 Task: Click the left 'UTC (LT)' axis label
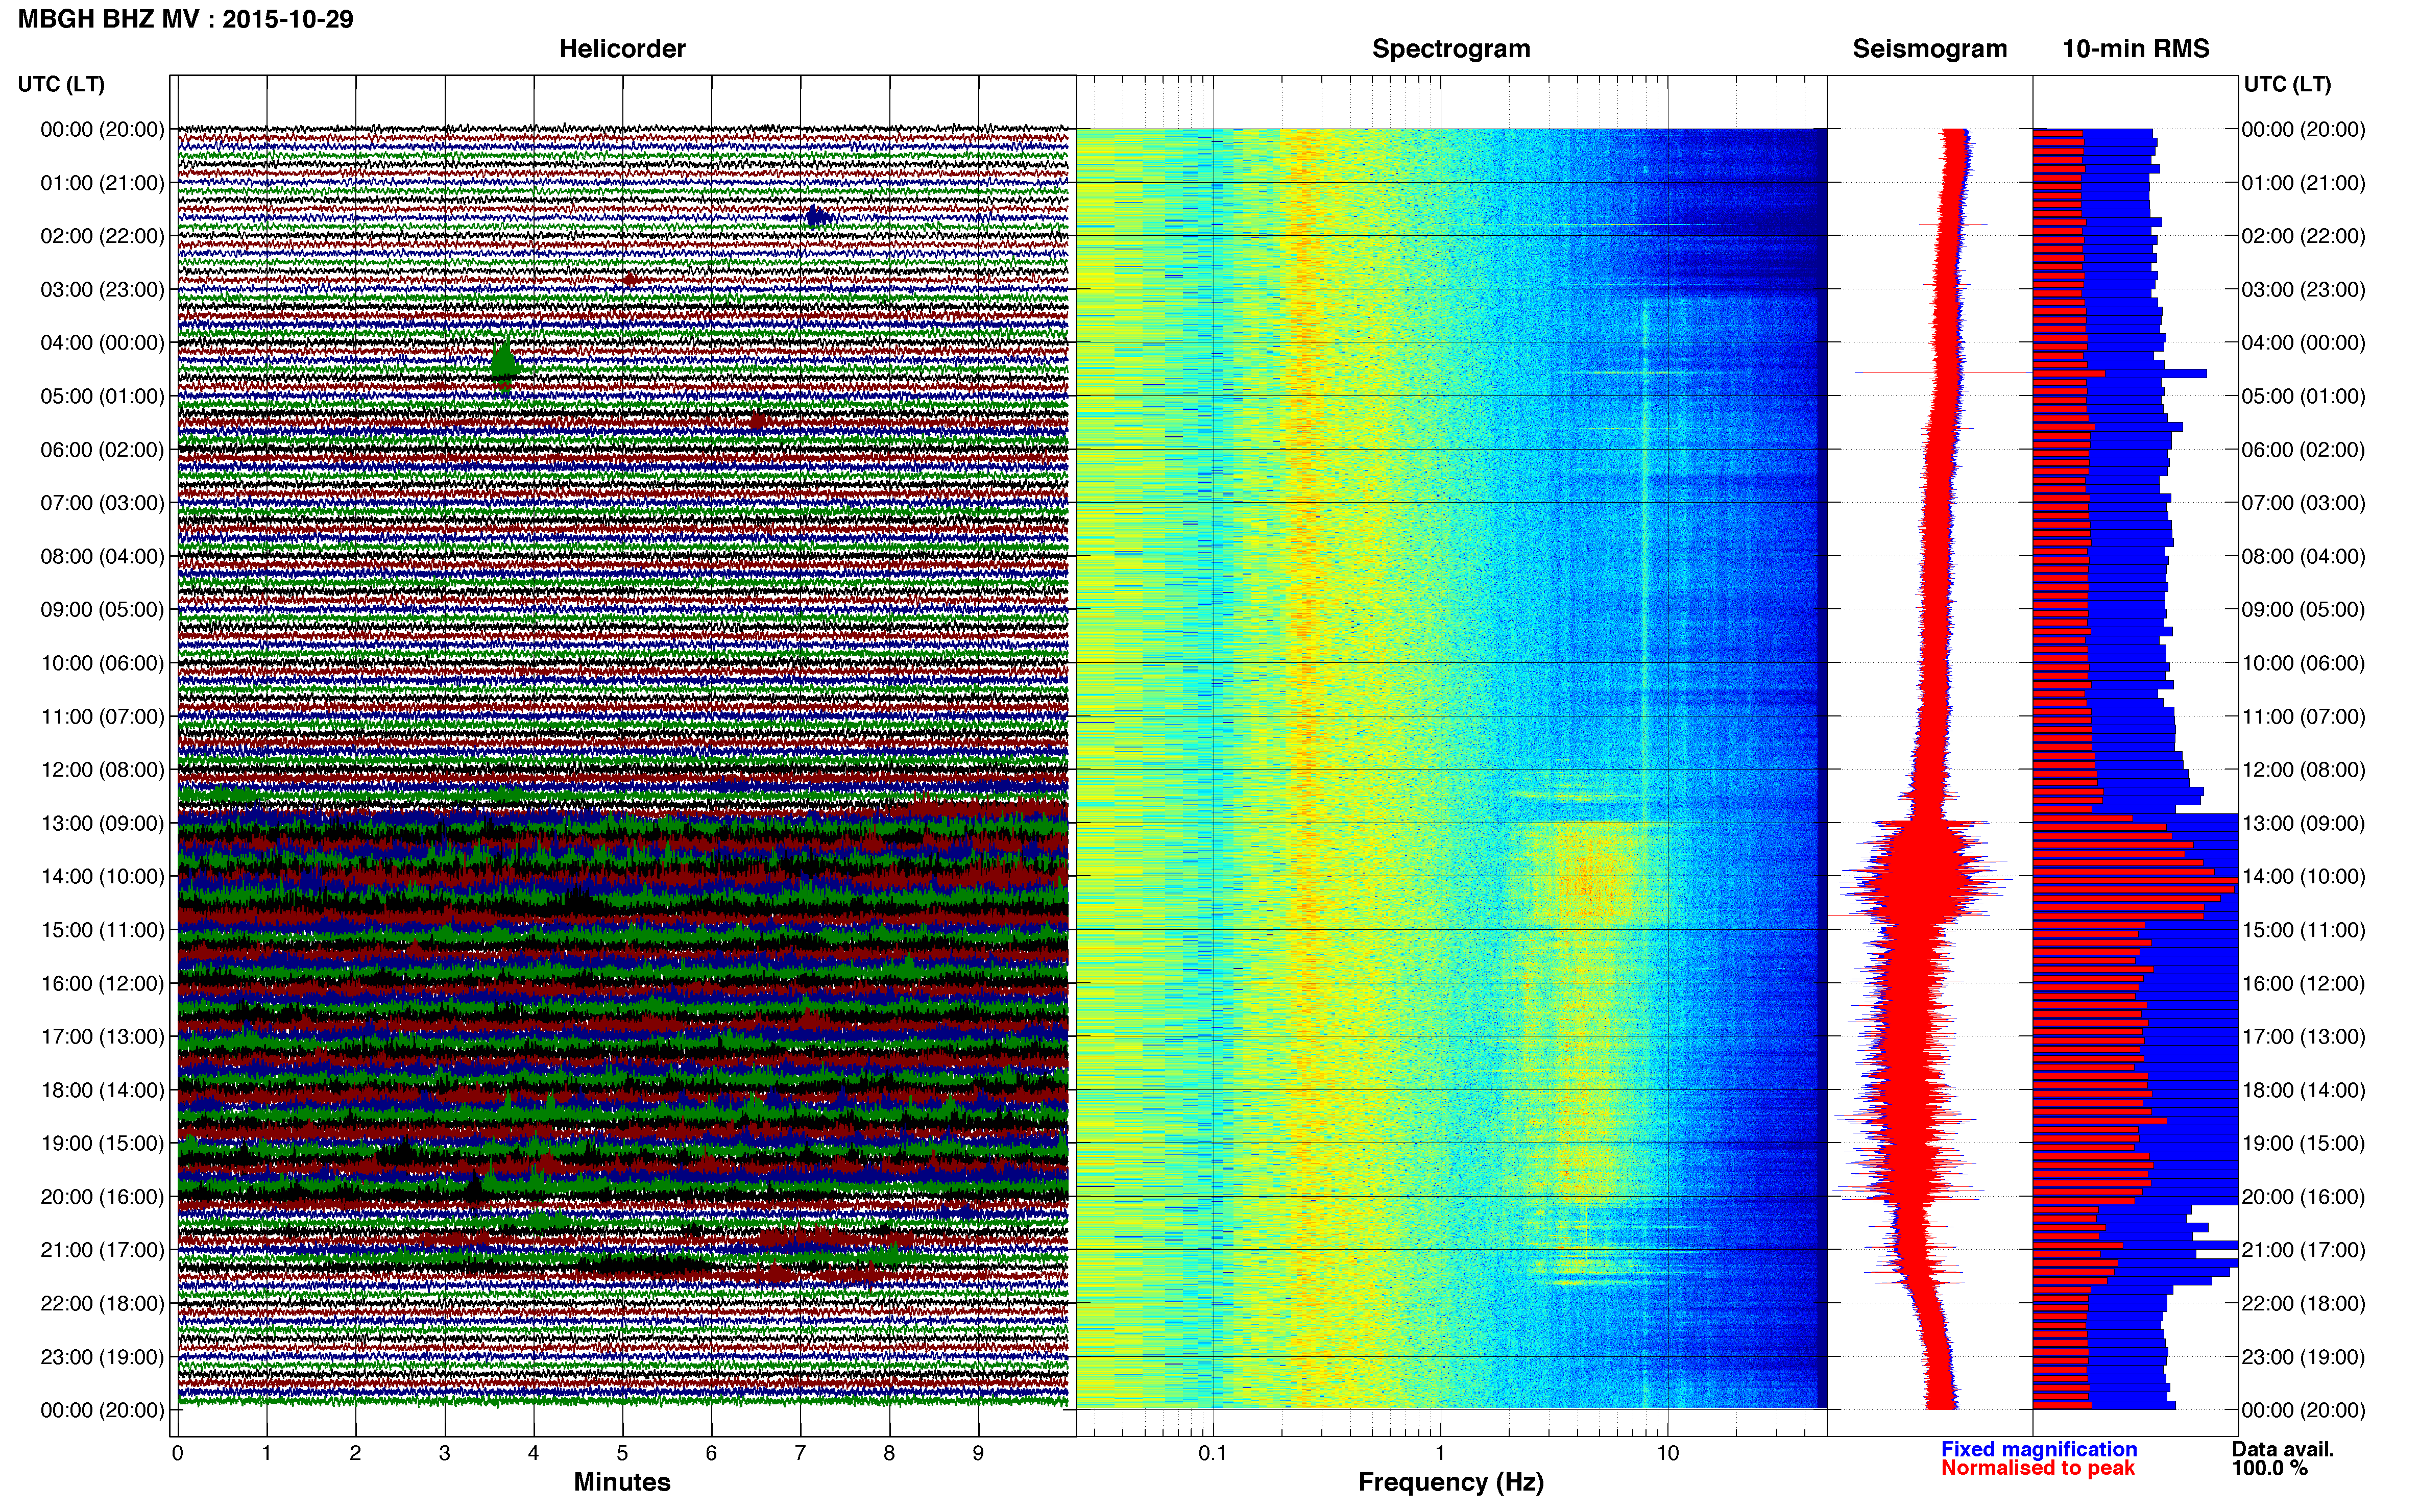[61, 84]
